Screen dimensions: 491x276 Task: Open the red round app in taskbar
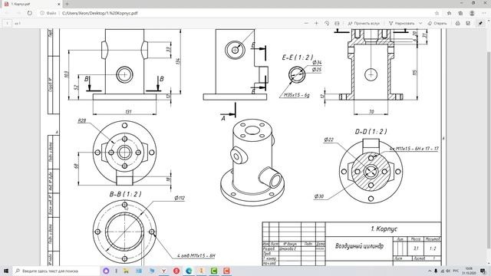[176, 271]
